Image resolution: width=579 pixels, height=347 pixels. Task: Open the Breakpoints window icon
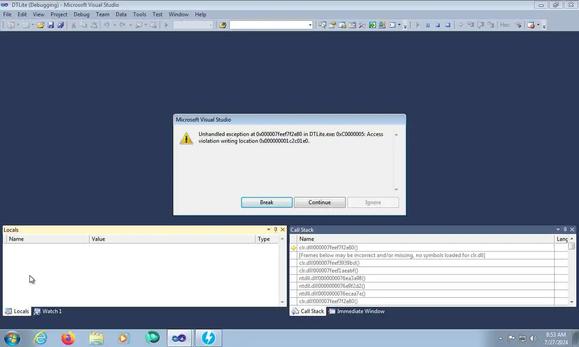[x=531, y=25]
